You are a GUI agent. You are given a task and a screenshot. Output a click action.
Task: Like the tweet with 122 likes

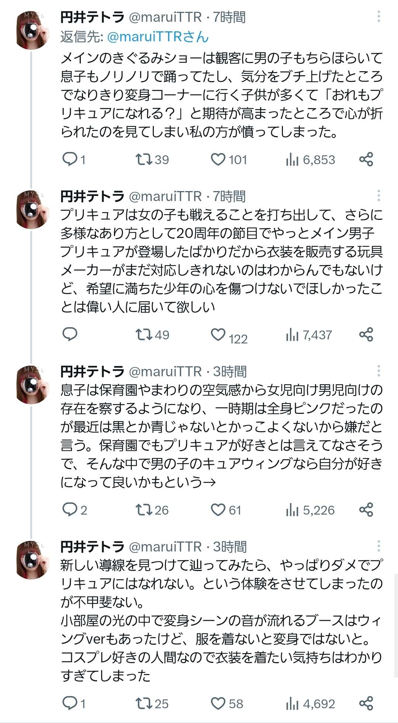(218, 335)
